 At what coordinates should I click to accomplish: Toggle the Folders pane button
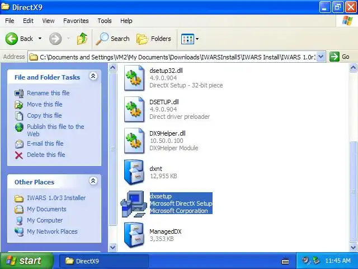click(154, 39)
